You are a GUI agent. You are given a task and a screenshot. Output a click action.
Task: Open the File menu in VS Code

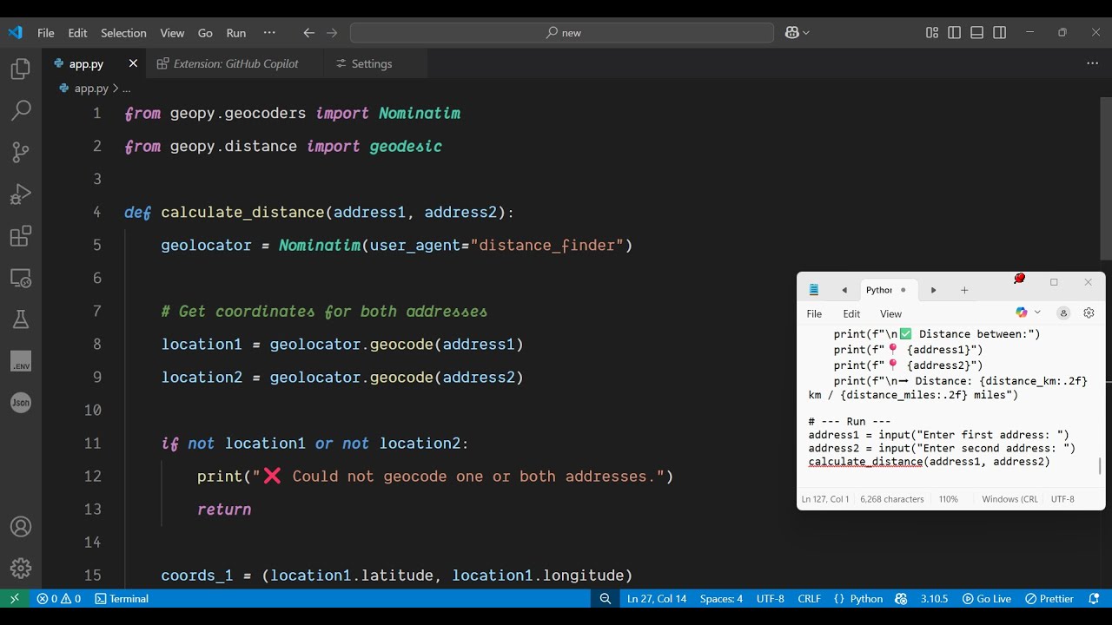pyautogui.click(x=46, y=33)
